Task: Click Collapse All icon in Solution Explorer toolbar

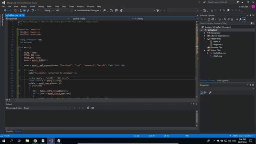Action: coord(228,20)
